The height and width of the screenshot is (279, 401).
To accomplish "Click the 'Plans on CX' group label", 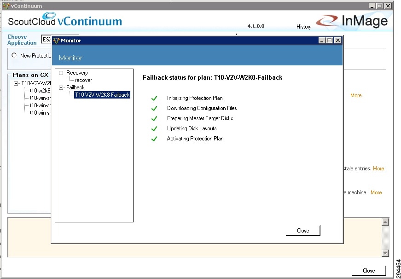I will (30, 75).
